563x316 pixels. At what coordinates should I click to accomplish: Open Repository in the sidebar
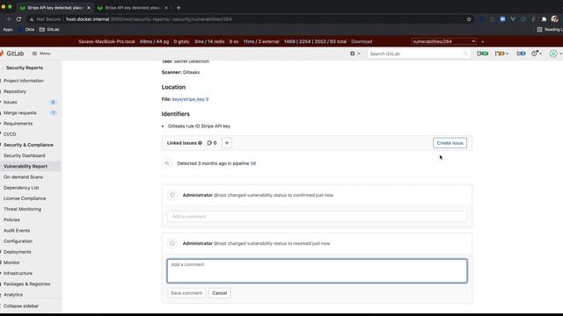15,91
